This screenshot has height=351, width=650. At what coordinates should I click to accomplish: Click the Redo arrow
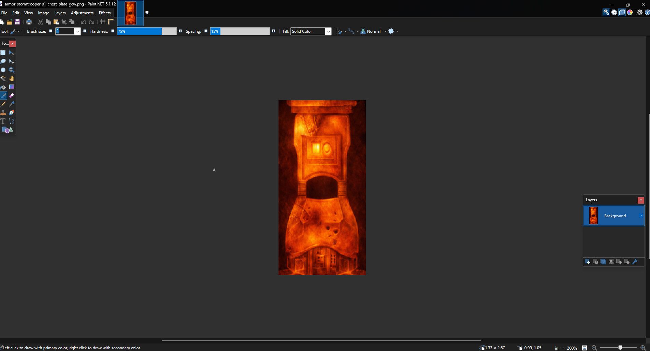tap(91, 22)
